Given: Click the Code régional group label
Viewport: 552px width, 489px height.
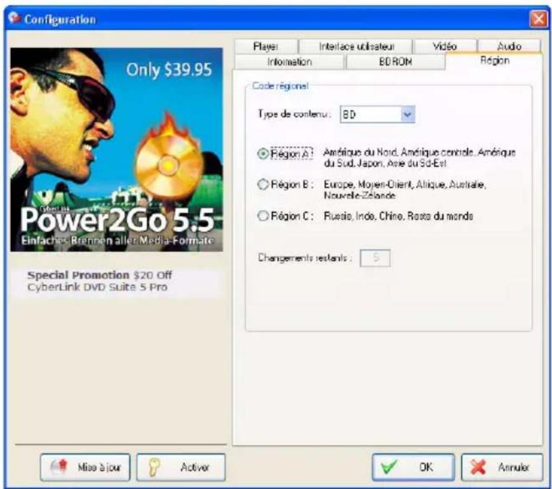Looking at the screenshot, I should 280,86.
